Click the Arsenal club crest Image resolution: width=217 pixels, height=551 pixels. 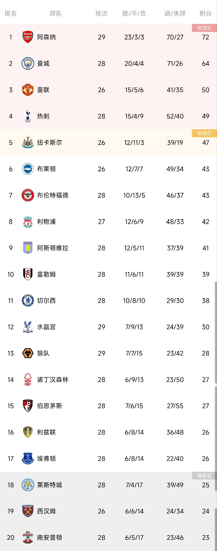tap(28, 37)
